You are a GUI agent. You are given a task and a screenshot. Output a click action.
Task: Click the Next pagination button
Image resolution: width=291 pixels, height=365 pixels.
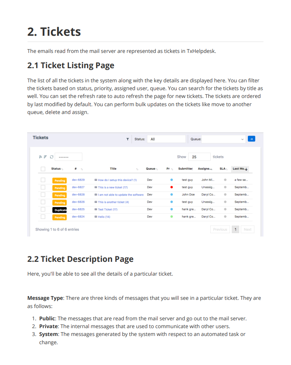[247, 229]
